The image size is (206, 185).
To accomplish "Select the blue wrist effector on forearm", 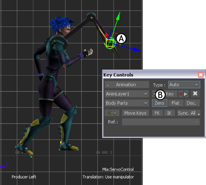I will click(82, 56).
